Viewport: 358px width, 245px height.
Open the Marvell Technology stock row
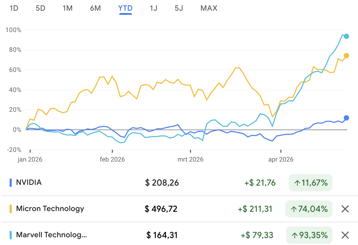coord(179,235)
